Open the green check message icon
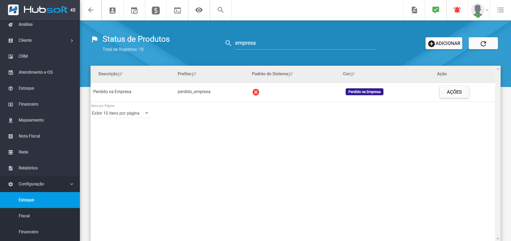Viewport: 511px width, 241px height. (x=436, y=10)
